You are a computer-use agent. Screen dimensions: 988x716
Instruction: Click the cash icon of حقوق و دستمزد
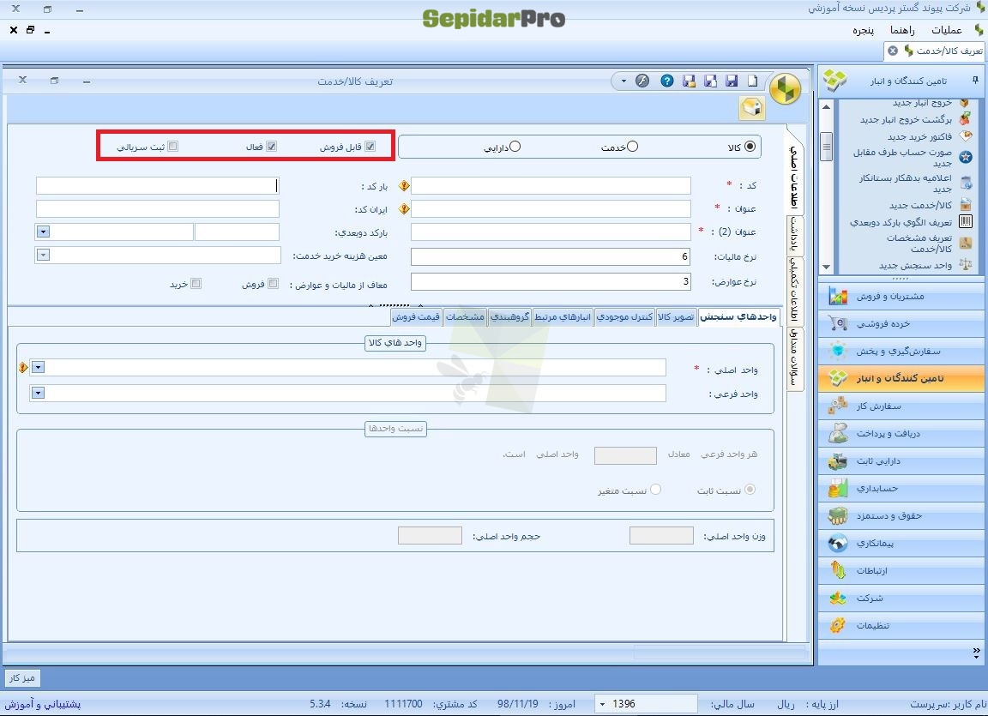coord(837,515)
